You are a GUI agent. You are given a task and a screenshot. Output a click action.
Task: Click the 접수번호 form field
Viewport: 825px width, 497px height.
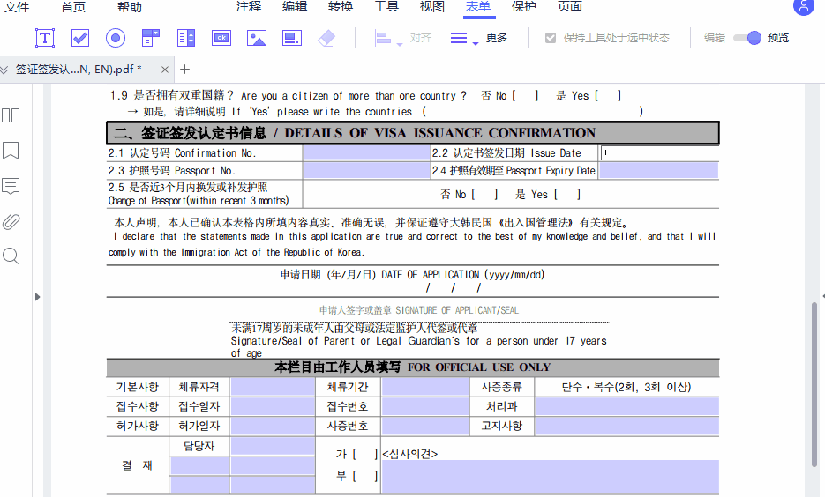[x=425, y=406]
